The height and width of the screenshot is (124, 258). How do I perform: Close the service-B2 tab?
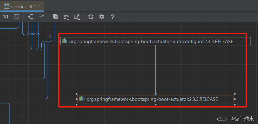(x=39, y=7)
